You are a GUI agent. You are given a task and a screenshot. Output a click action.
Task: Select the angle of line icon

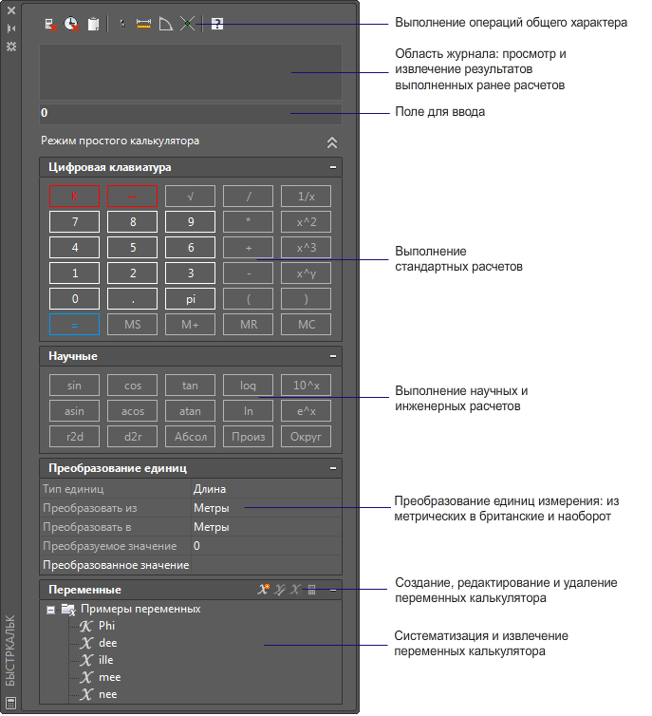(165, 24)
